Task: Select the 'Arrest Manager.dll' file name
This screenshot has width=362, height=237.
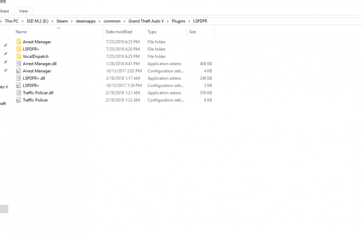Action: 39,64
